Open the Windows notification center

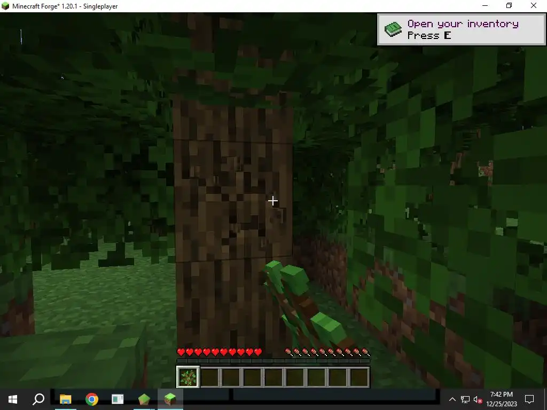[529, 399]
